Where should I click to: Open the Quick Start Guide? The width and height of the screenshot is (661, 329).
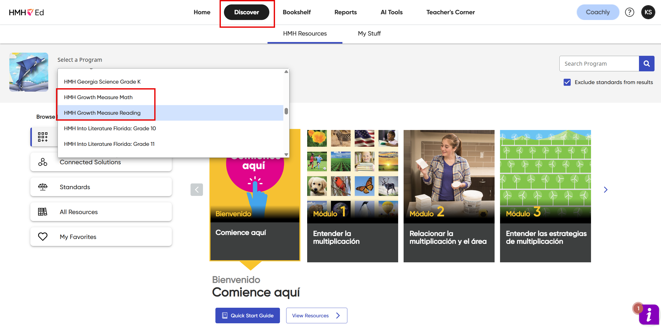pos(248,316)
